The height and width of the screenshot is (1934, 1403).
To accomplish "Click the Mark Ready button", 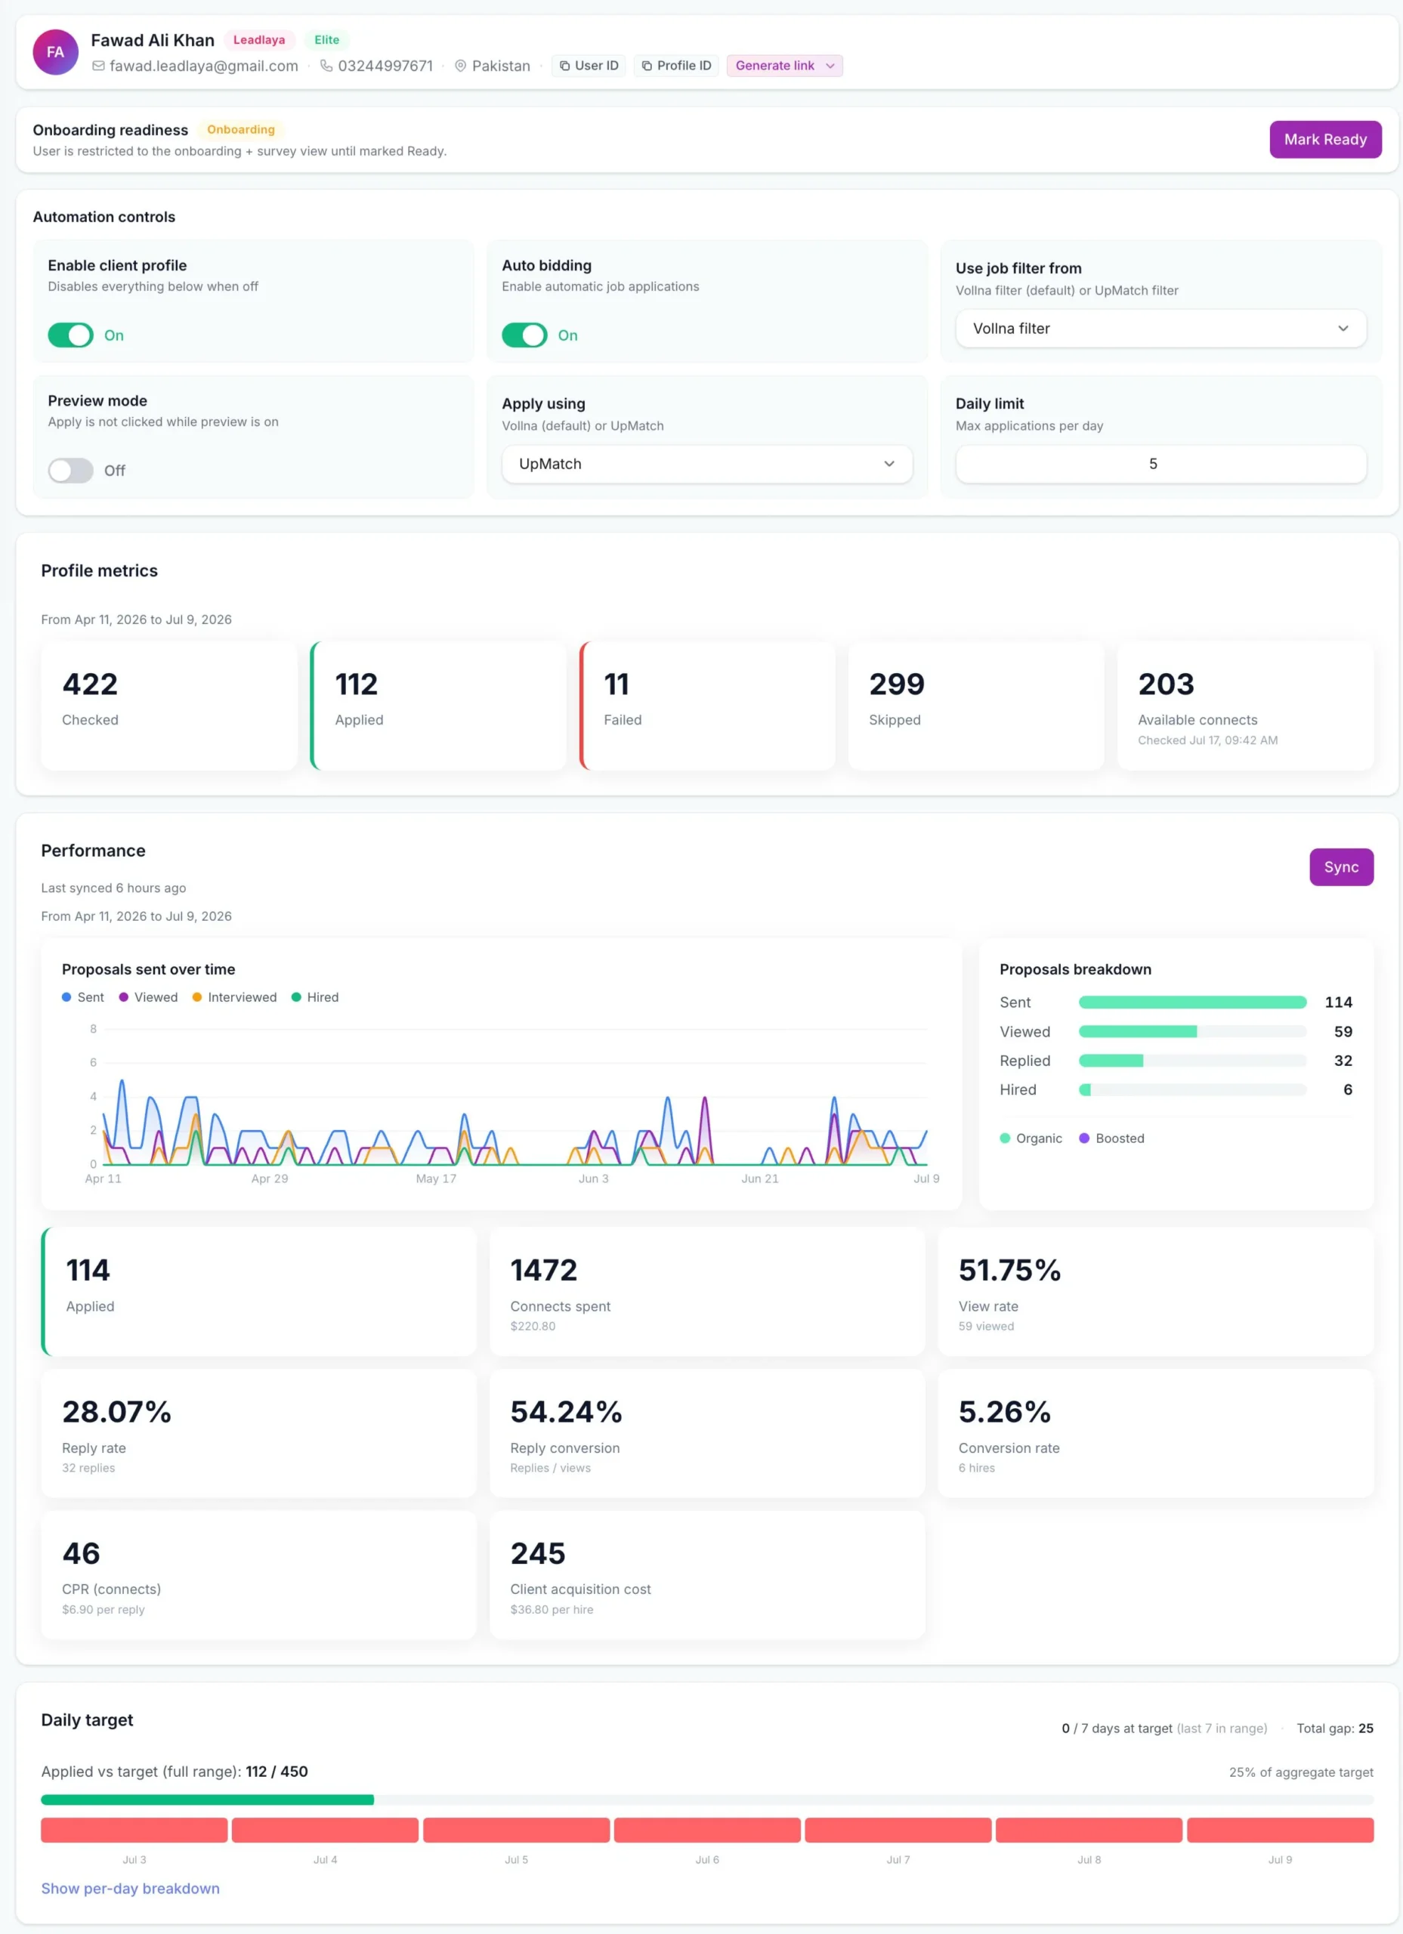I will [1325, 139].
